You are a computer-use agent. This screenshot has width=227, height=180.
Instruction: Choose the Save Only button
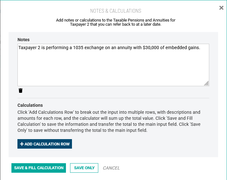point(84,168)
